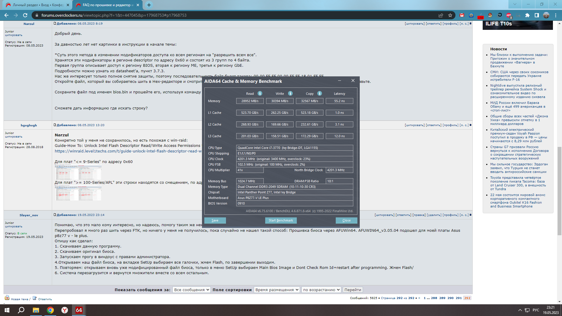Click the AIDA64 icon in the taskbar
562x316 pixels.
click(x=79, y=310)
